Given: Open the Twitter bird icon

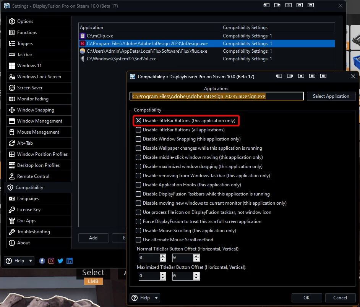Looking at the screenshot, I should coord(60,261).
